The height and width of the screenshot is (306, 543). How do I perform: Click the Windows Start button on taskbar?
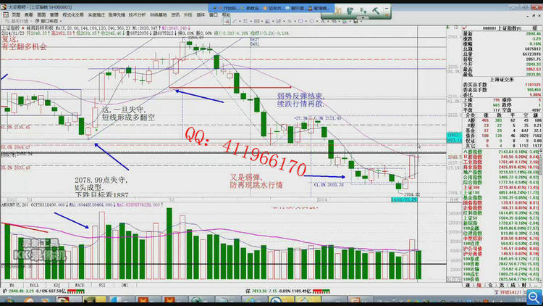[8, 301]
